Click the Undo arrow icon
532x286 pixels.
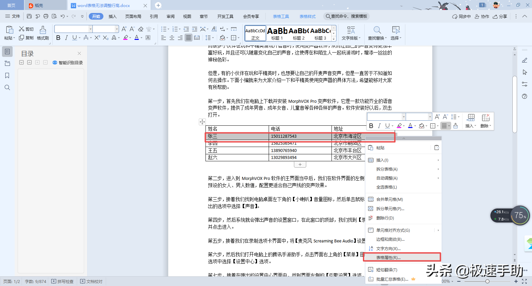[63, 16]
